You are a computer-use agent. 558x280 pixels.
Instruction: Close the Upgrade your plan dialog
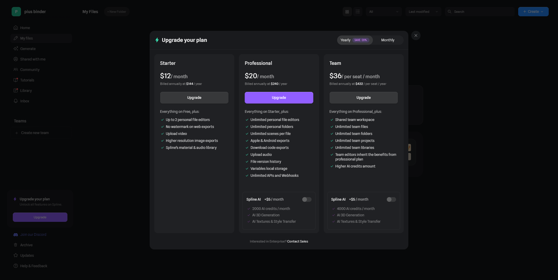[416, 35]
